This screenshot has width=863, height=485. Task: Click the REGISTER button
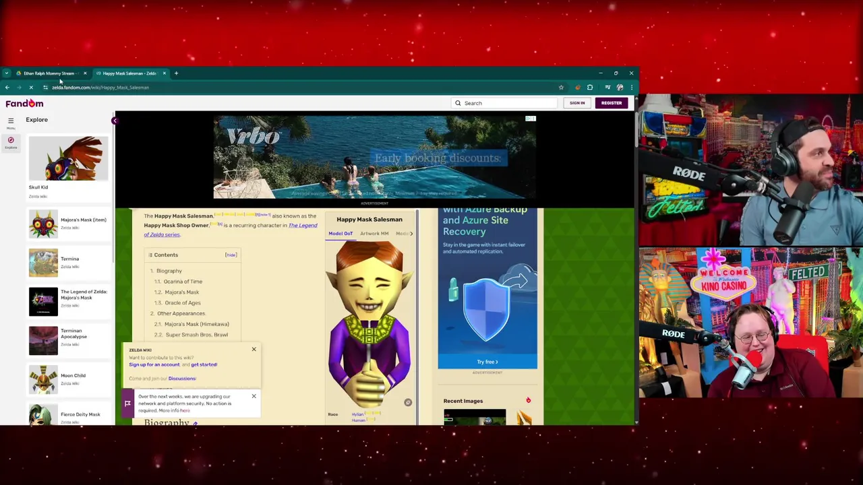point(612,103)
